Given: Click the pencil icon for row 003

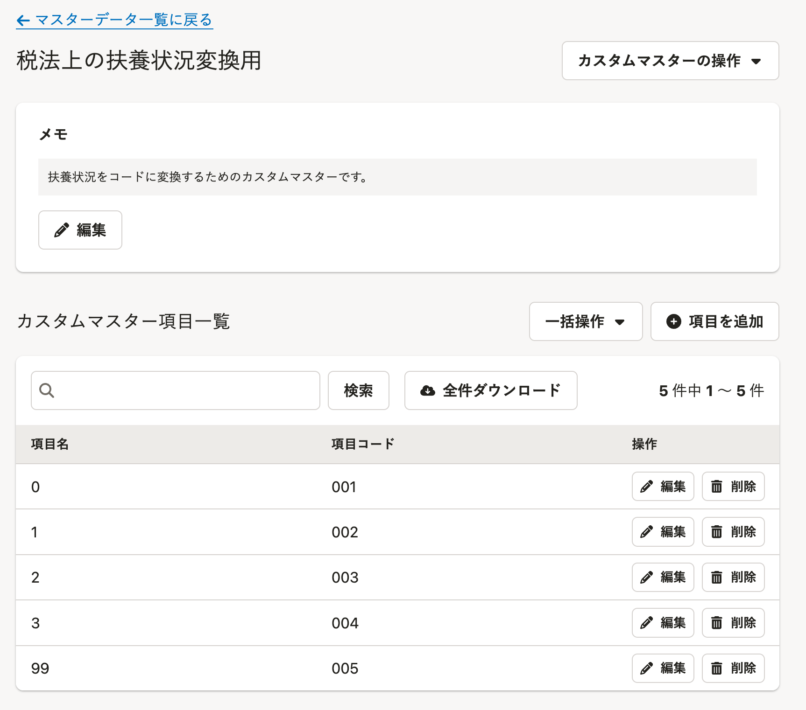Looking at the screenshot, I should pyautogui.click(x=646, y=578).
